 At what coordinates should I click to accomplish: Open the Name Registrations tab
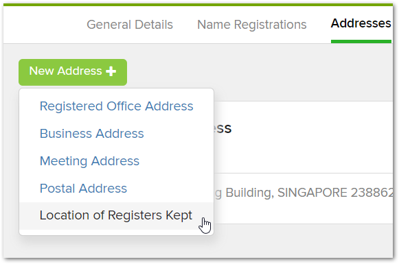pos(251,25)
